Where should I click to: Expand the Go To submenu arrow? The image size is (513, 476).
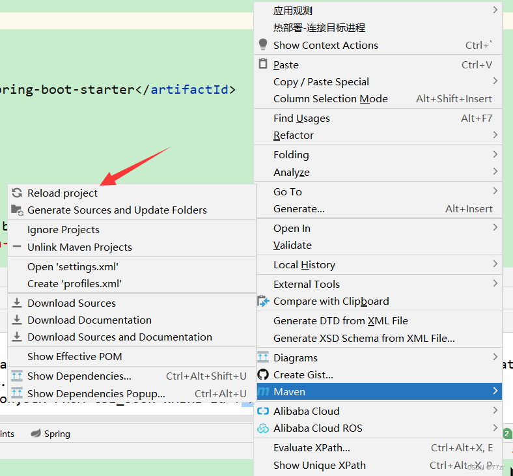(495, 191)
